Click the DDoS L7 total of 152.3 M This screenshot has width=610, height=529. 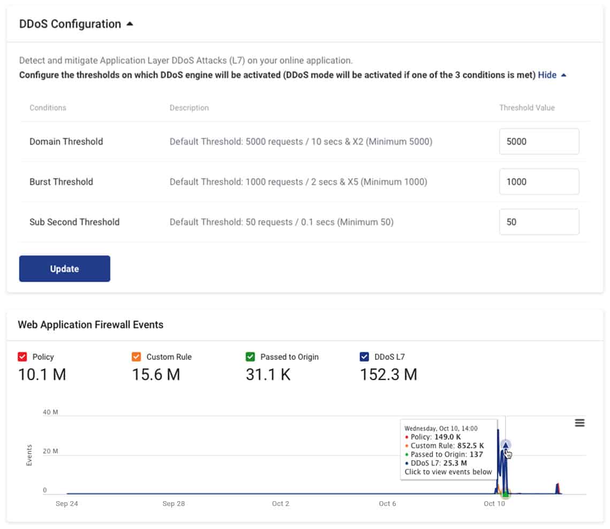[x=388, y=374]
